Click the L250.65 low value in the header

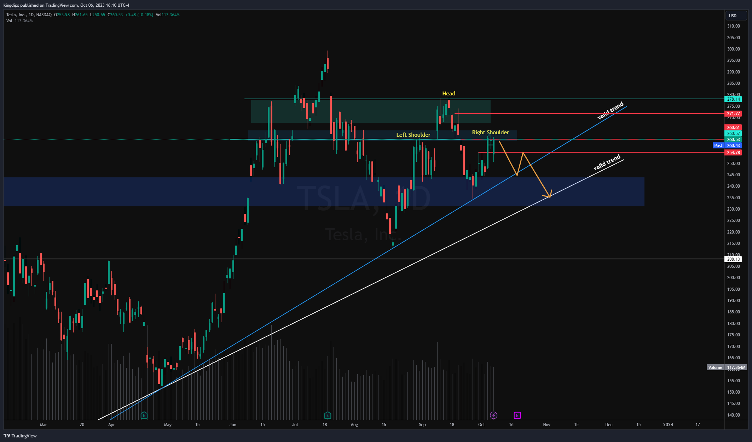(98, 15)
